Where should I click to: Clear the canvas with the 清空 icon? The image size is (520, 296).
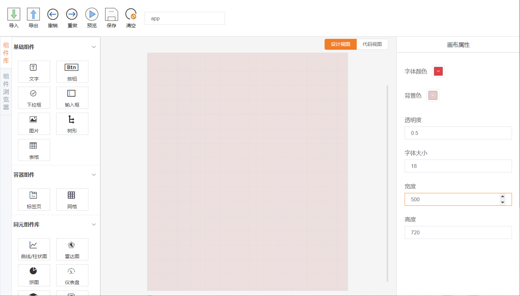click(x=131, y=14)
